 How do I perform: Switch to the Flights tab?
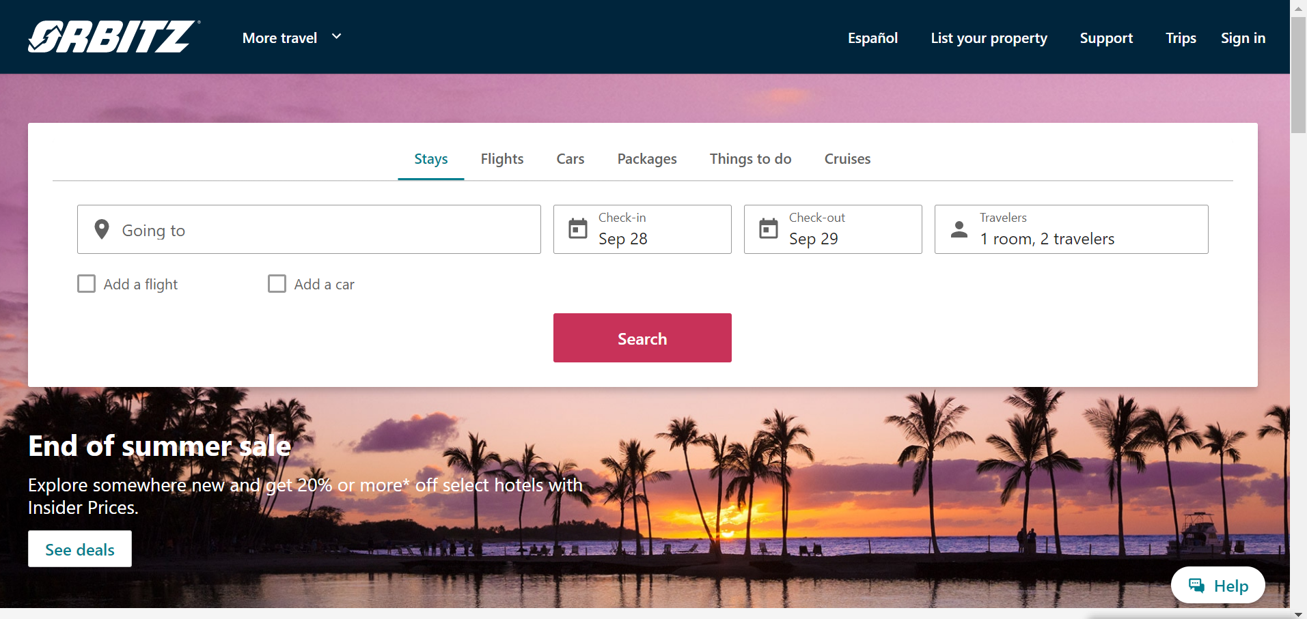[502, 159]
